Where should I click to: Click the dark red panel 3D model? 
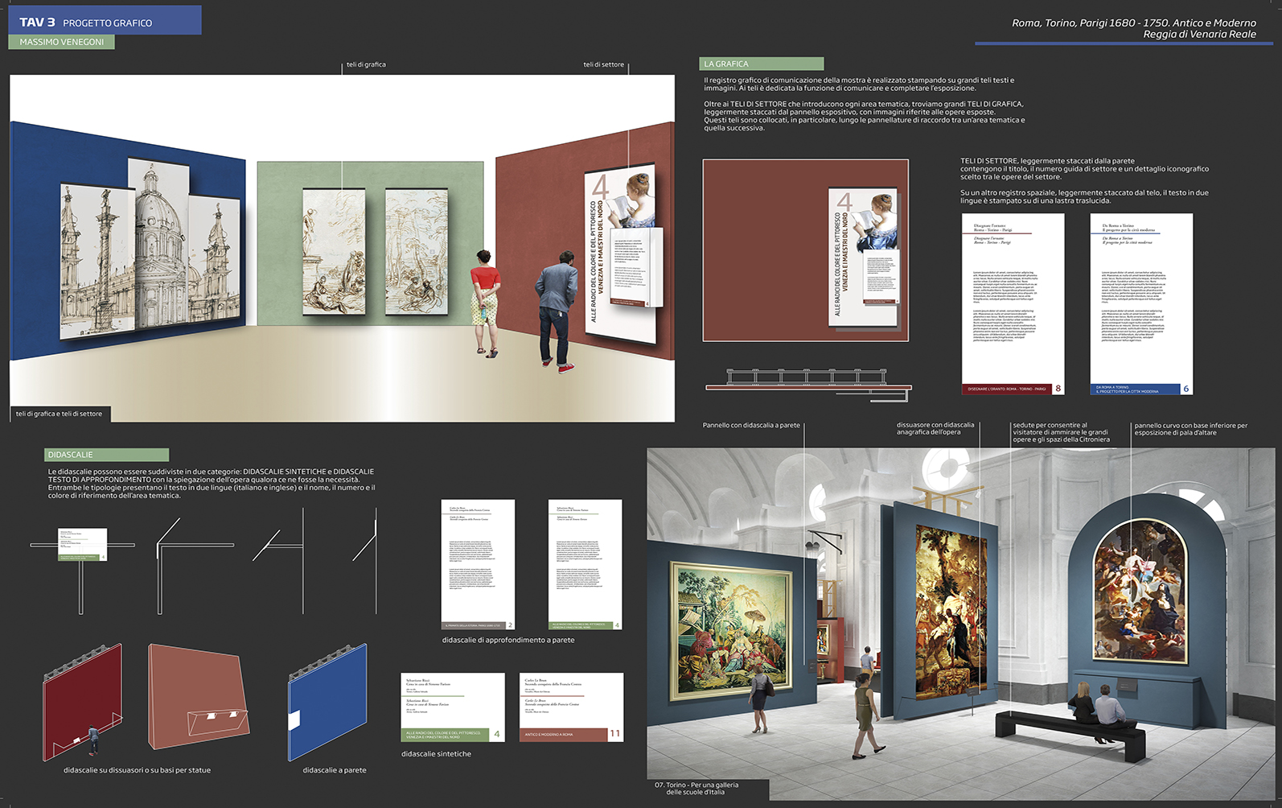pos(82,702)
